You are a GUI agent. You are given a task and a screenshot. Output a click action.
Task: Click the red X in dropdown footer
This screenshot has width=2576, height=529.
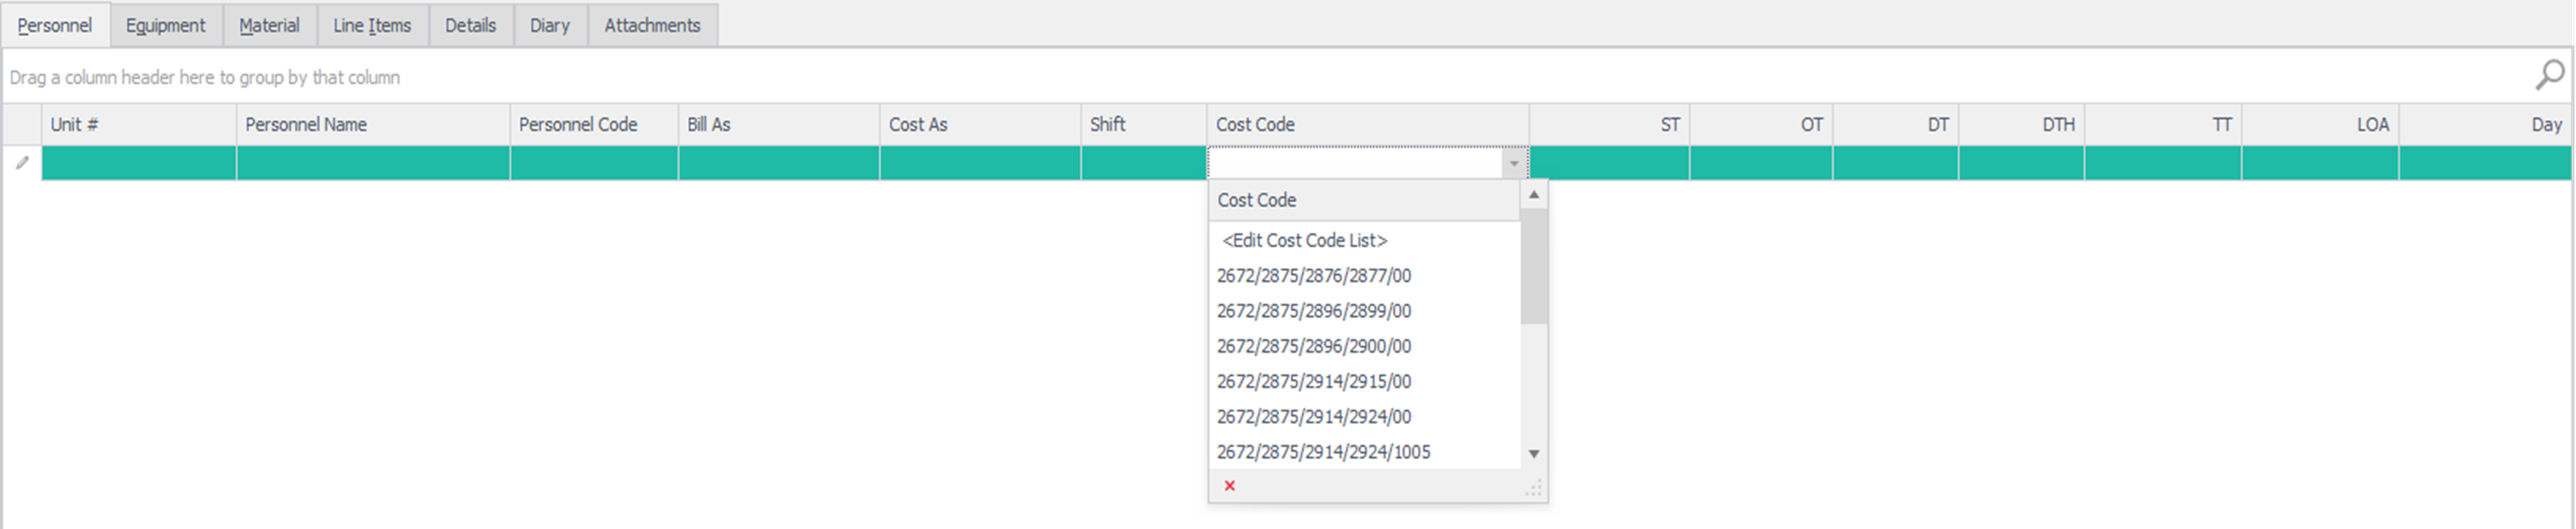pyautogui.click(x=1230, y=486)
